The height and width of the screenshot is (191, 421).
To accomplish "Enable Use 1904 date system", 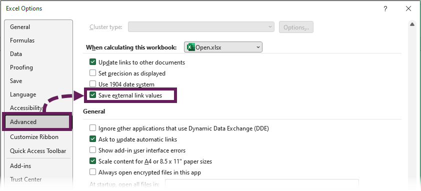I will point(92,84).
